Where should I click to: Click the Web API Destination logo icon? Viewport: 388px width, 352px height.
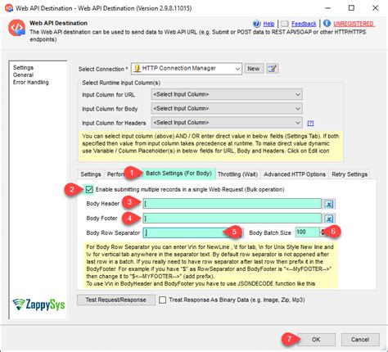coord(16,28)
